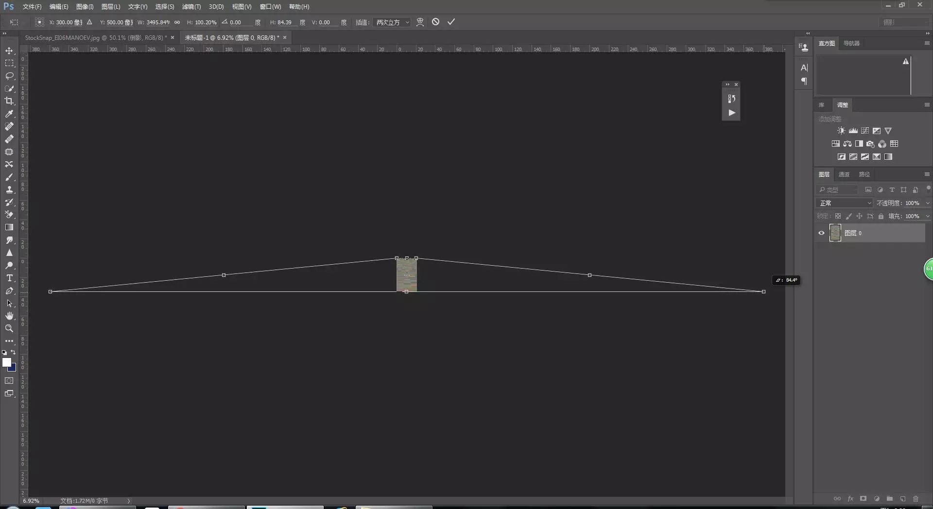Open interpolation dropdown 两次立方

pyautogui.click(x=392, y=22)
